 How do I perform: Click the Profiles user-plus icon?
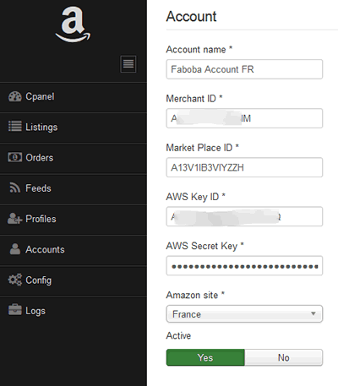(x=14, y=219)
